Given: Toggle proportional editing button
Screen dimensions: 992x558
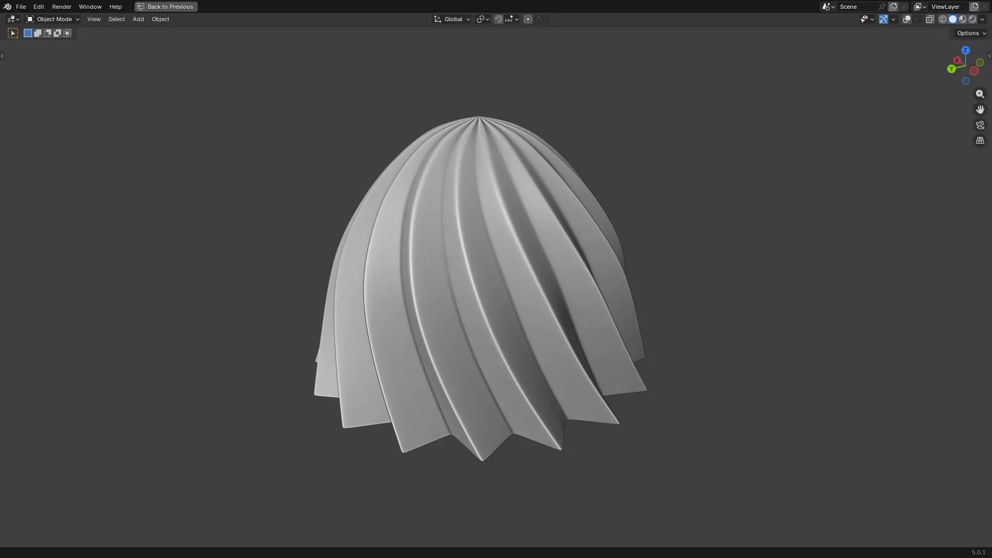Looking at the screenshot, I should (528, 19).
